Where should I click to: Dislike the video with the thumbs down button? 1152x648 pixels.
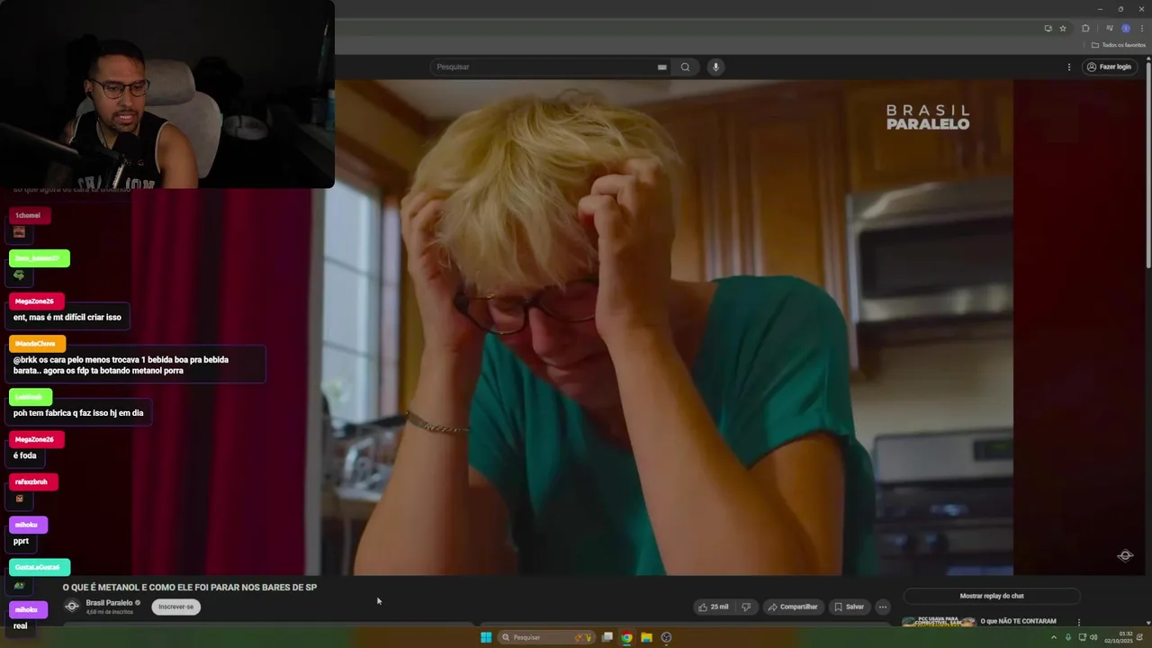(x=745, y=607)
